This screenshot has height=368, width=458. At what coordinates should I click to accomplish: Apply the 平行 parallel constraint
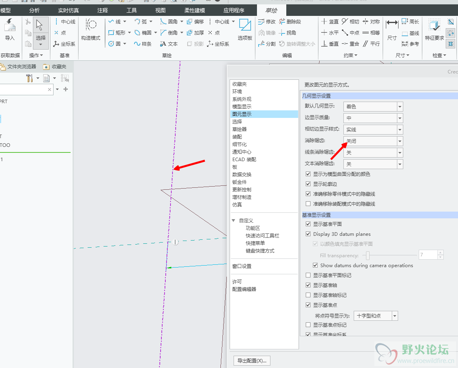point(371,44)
